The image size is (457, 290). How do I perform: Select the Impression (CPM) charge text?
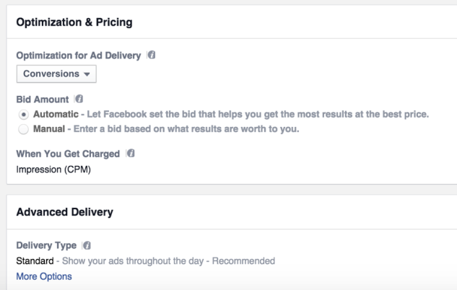click(x=53, y=169)
